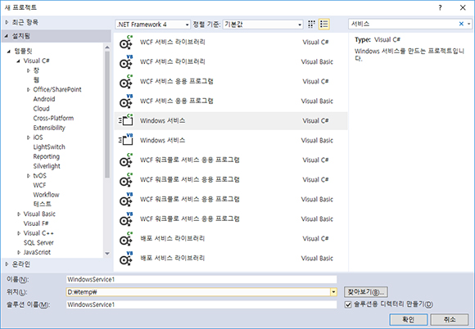Select Android in the template tree
Viewport: 475px width, 329px height.
tap(44, 99)
